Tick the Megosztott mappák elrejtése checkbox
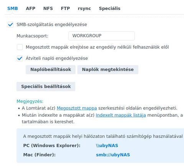 pyautogui.click(x=20, y=47)
